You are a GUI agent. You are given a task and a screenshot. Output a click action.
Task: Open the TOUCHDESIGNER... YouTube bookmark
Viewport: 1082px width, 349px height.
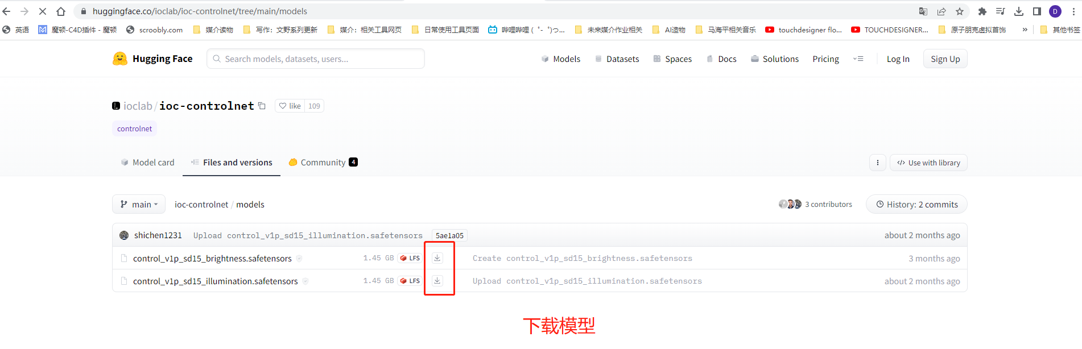(890, 30)
